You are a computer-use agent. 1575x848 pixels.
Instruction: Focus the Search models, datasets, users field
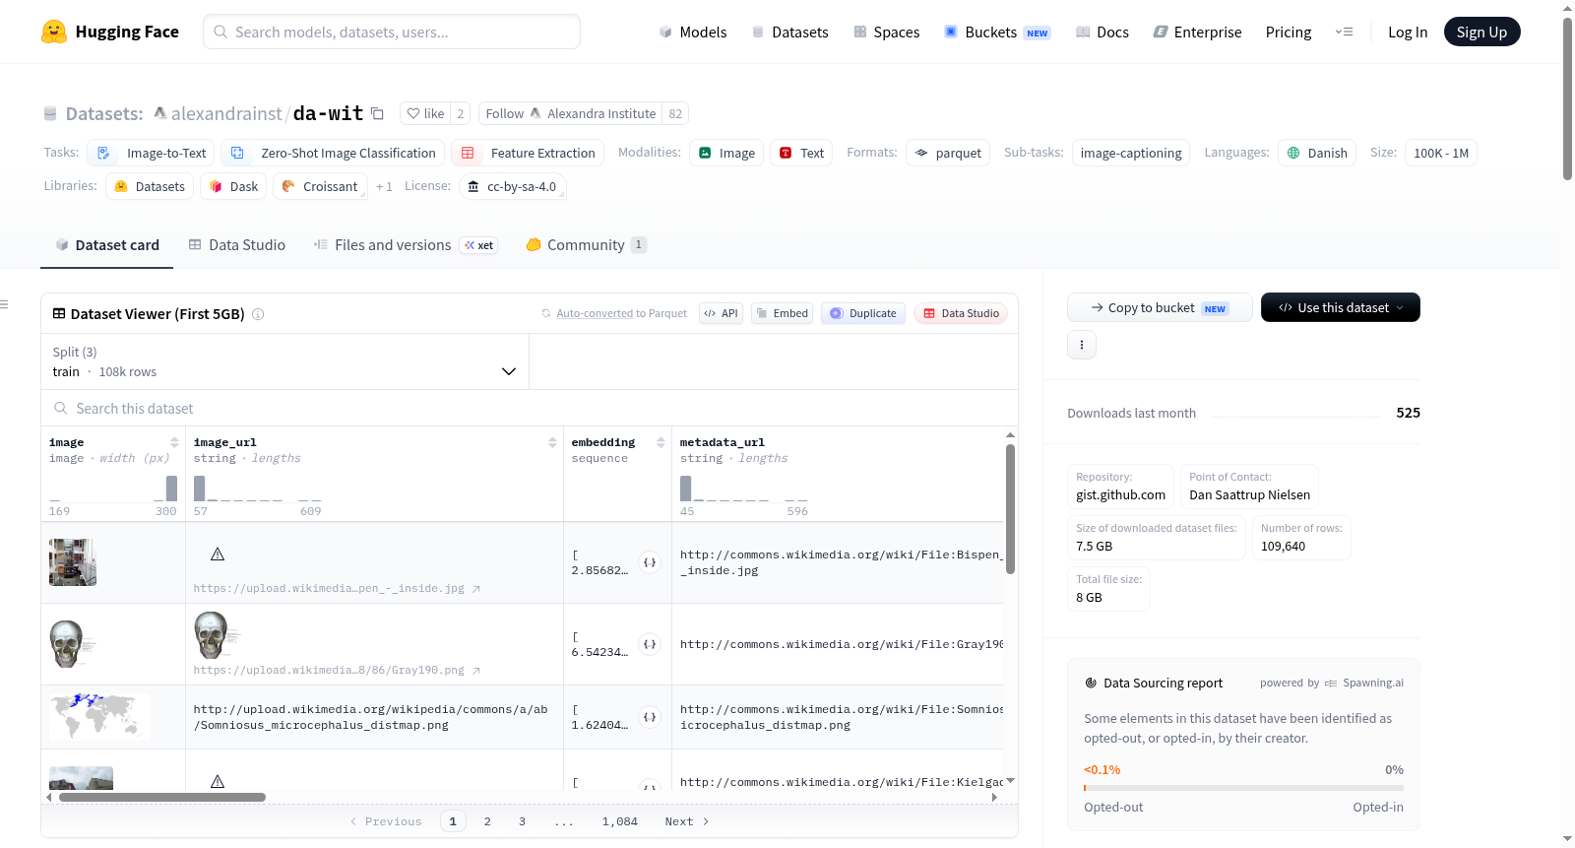click(x=392, y=32)
